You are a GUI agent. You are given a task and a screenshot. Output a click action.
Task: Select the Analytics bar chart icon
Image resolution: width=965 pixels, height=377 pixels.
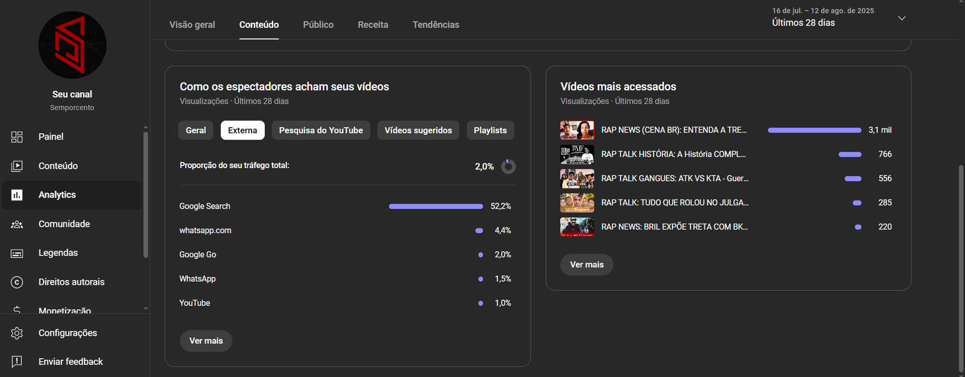click(17, 195)
